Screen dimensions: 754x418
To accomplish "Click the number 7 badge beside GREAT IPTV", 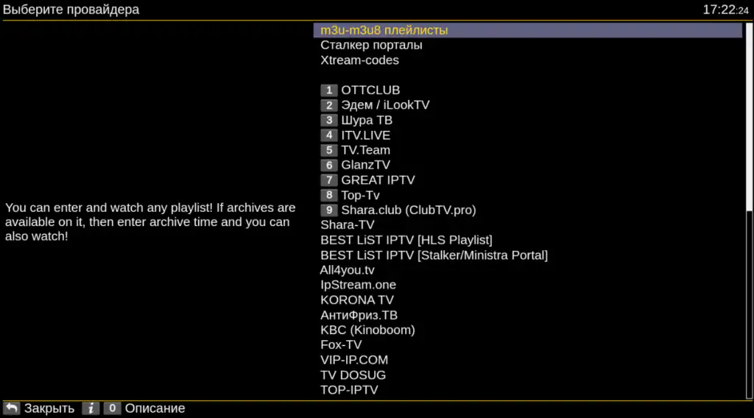I will (329, 180).
